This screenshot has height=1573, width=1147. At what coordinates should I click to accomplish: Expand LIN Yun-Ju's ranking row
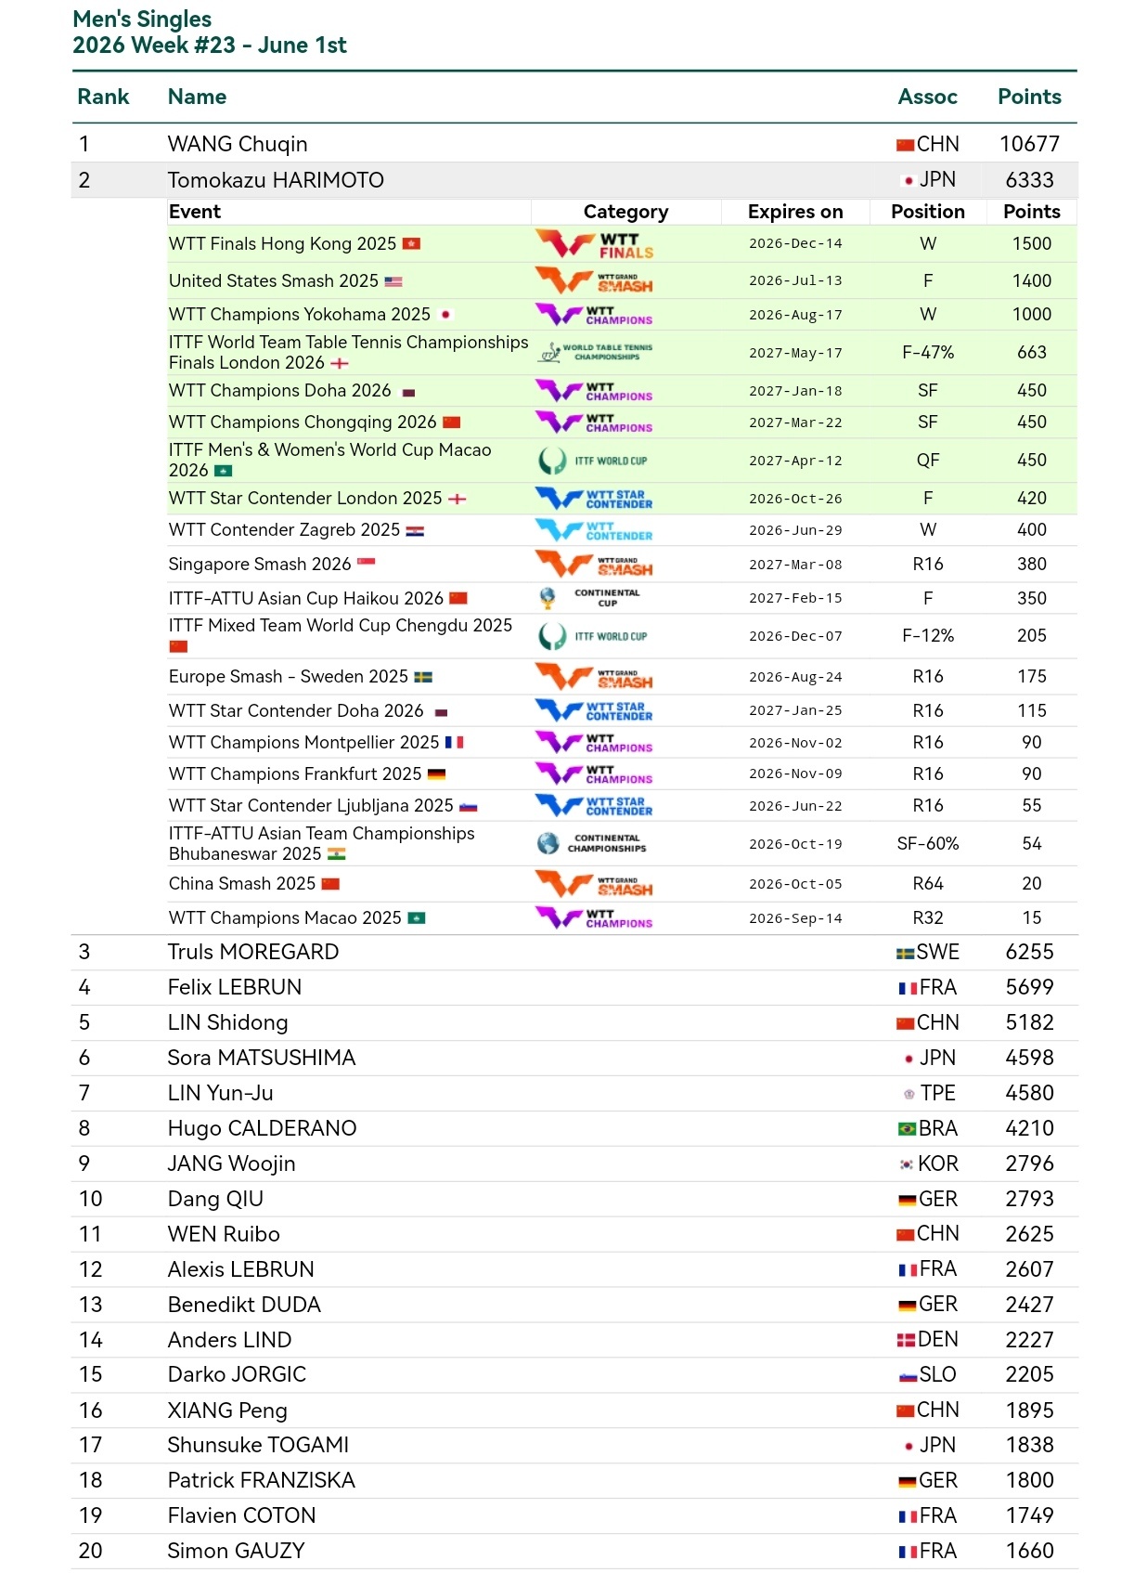[x=574, y=1094]
